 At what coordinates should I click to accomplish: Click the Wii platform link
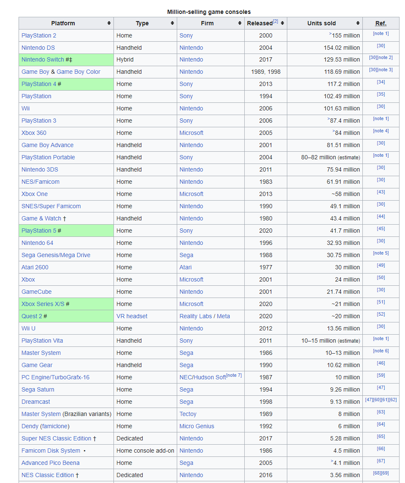[x=26, y=108]
